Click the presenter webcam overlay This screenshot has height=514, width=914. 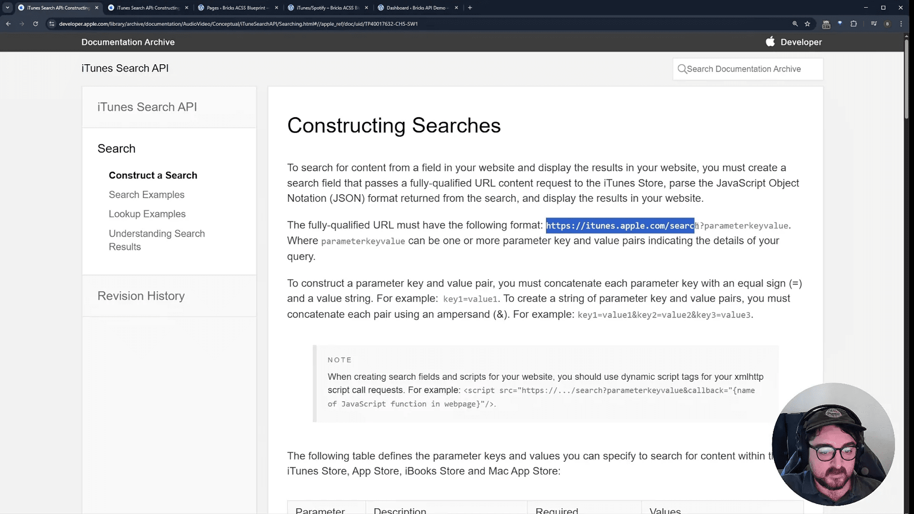click(x=833, y=445)
